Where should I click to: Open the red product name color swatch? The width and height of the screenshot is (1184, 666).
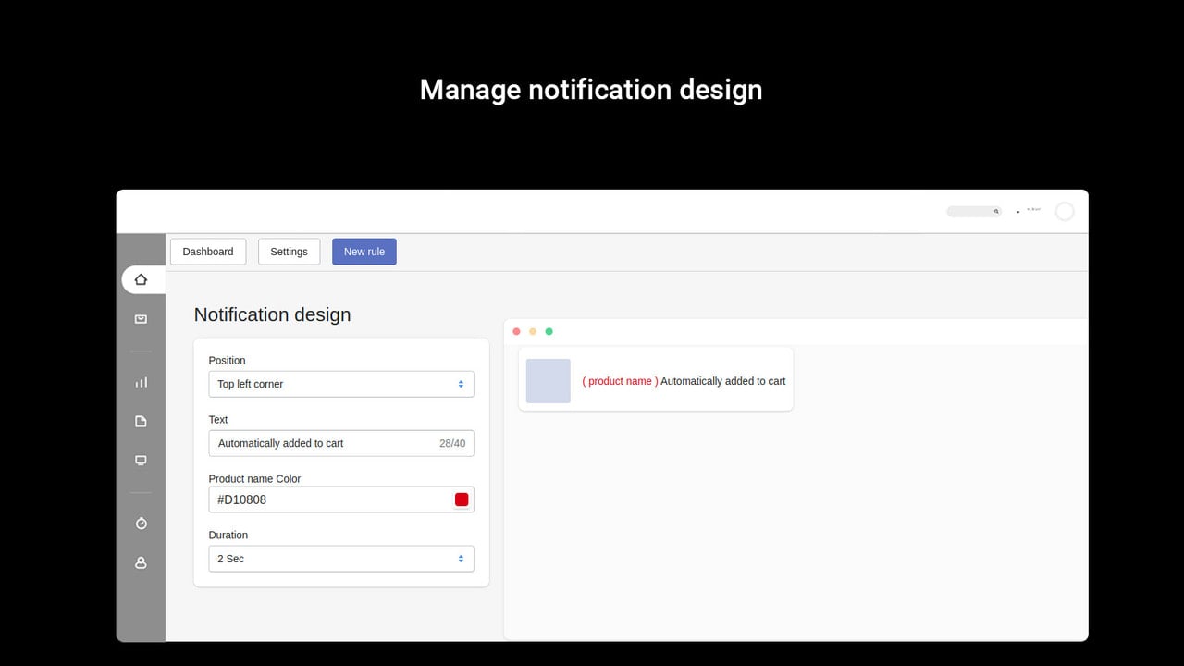tap(462, 499)
